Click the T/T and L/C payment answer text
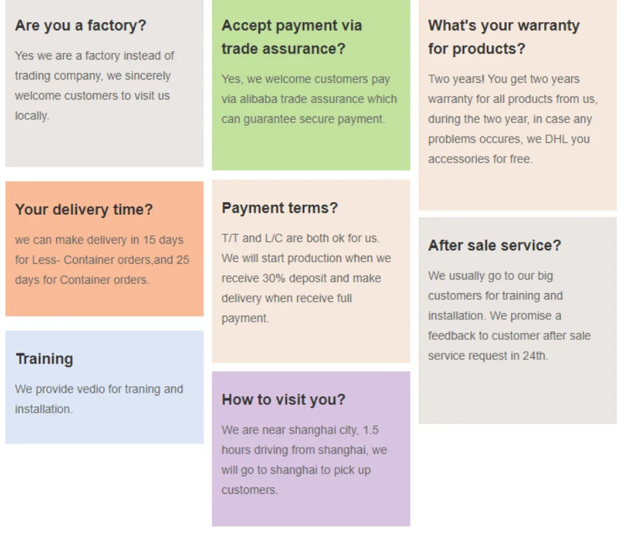Viewport: 624px width, 534px height. [x=306, y=278]
